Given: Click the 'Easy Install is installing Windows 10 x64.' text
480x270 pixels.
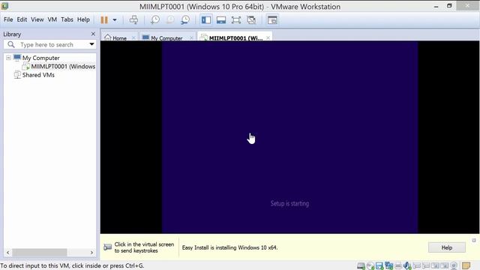Looking at the screenshot, I should tap(230, 247).
